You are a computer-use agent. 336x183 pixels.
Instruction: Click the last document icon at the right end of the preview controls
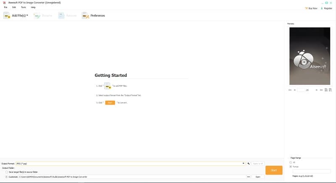pyautogui.click(x=330, y=90)
